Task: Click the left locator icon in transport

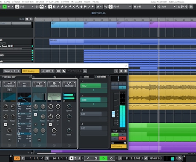Action: point(23,158)
